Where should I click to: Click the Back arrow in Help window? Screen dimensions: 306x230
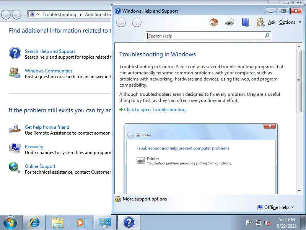[121, 23]
